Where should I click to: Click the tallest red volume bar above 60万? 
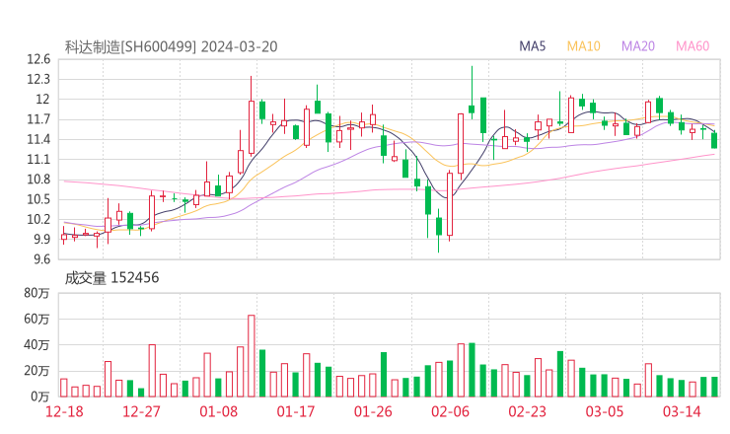[x=252, y=356]
